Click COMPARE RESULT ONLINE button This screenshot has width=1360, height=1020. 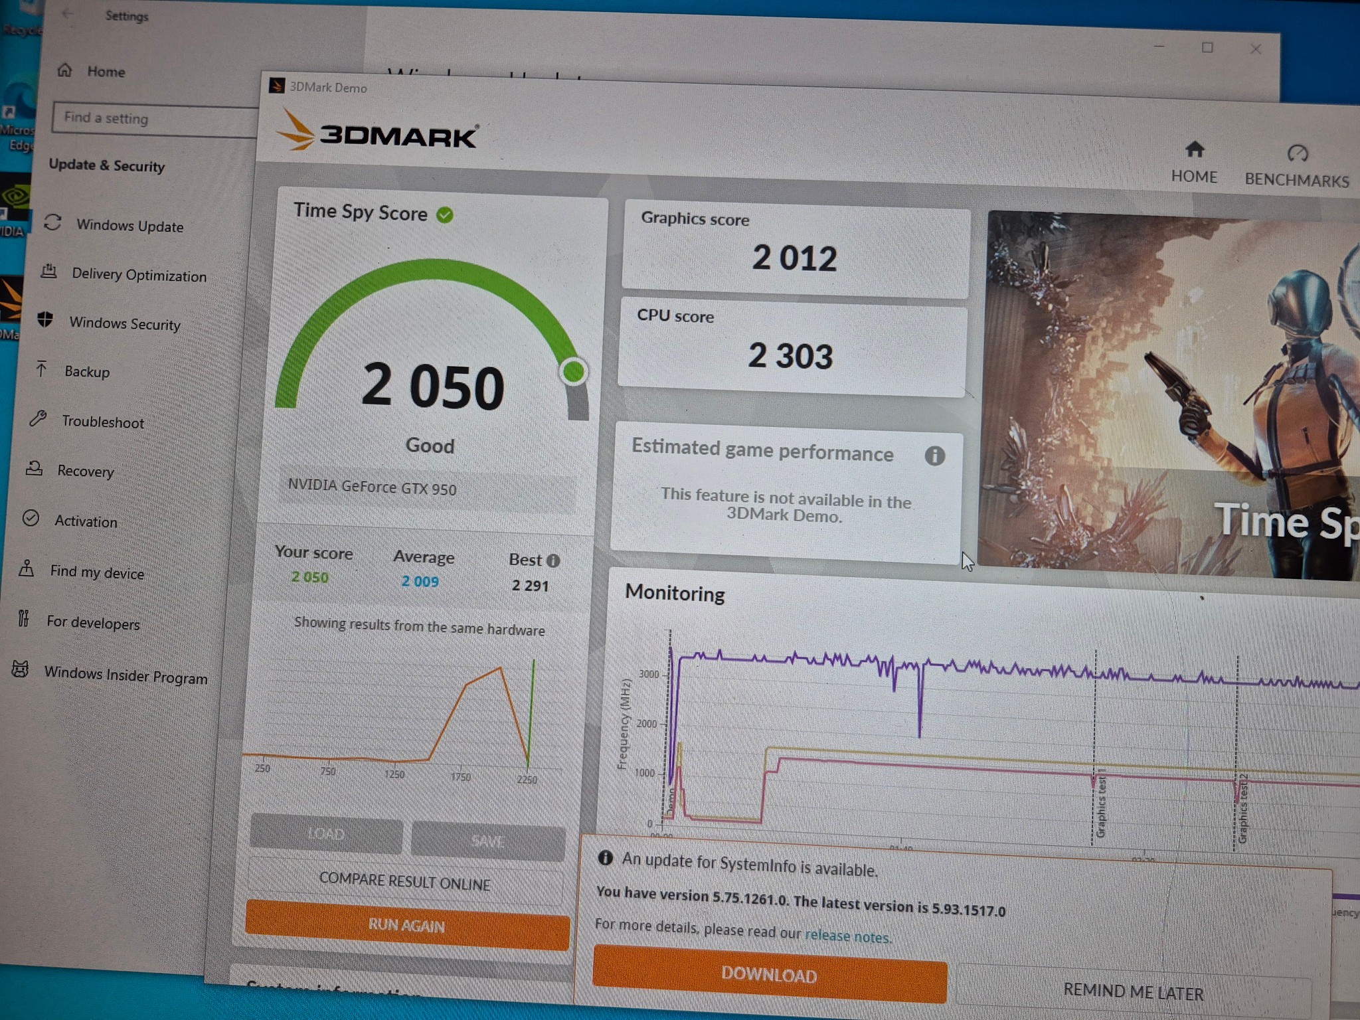click(x=404, y=881)
